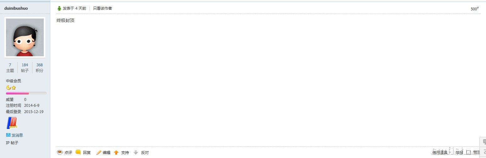
Task: Click the orange 支持 up arrow
Action: [116, 152]
